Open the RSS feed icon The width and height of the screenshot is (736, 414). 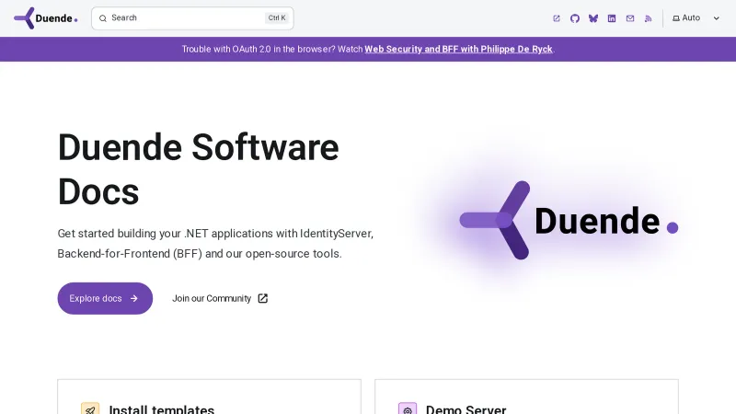pyautogui.click(x=649, y=18)
